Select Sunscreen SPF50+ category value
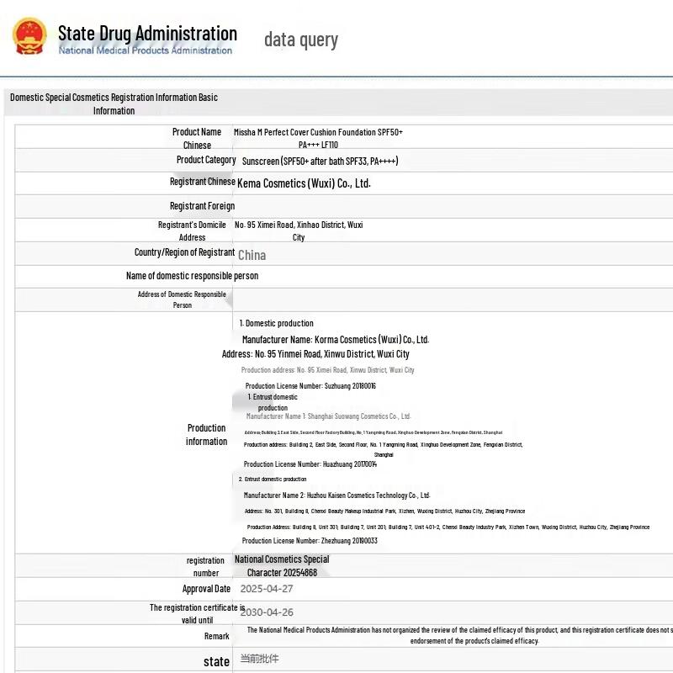 coord(321,161)
